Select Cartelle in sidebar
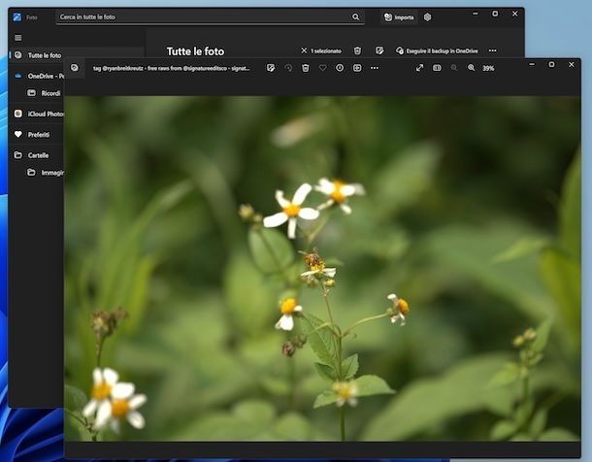 click(x=32, y=155)
